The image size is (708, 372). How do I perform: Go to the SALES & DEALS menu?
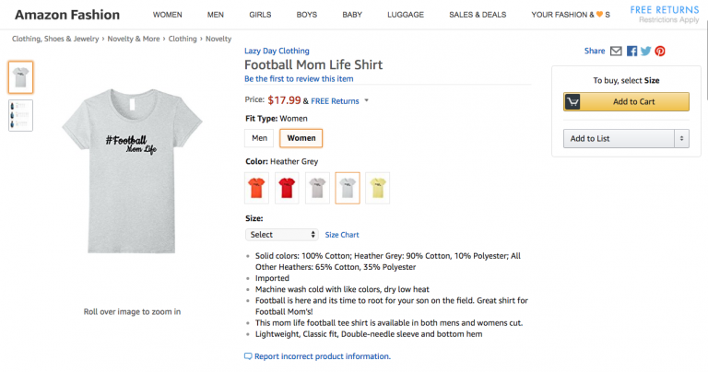[x=477, y=15]
